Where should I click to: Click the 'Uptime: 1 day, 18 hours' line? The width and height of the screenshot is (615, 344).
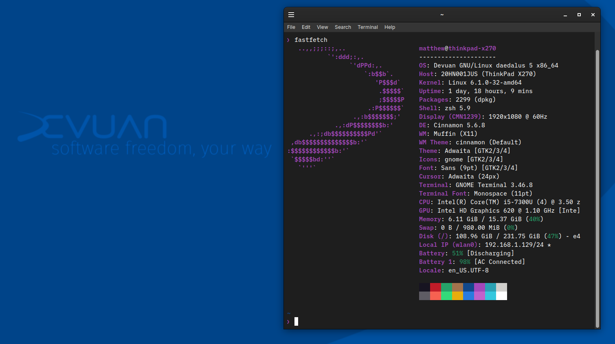[476, 91]
